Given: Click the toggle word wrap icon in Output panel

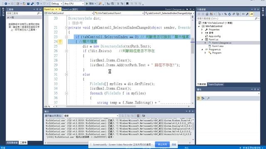Looking at the screenshot, I should tap(143, 116).
